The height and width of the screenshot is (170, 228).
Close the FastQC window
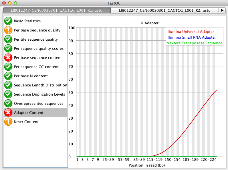(x=4, y=3)
